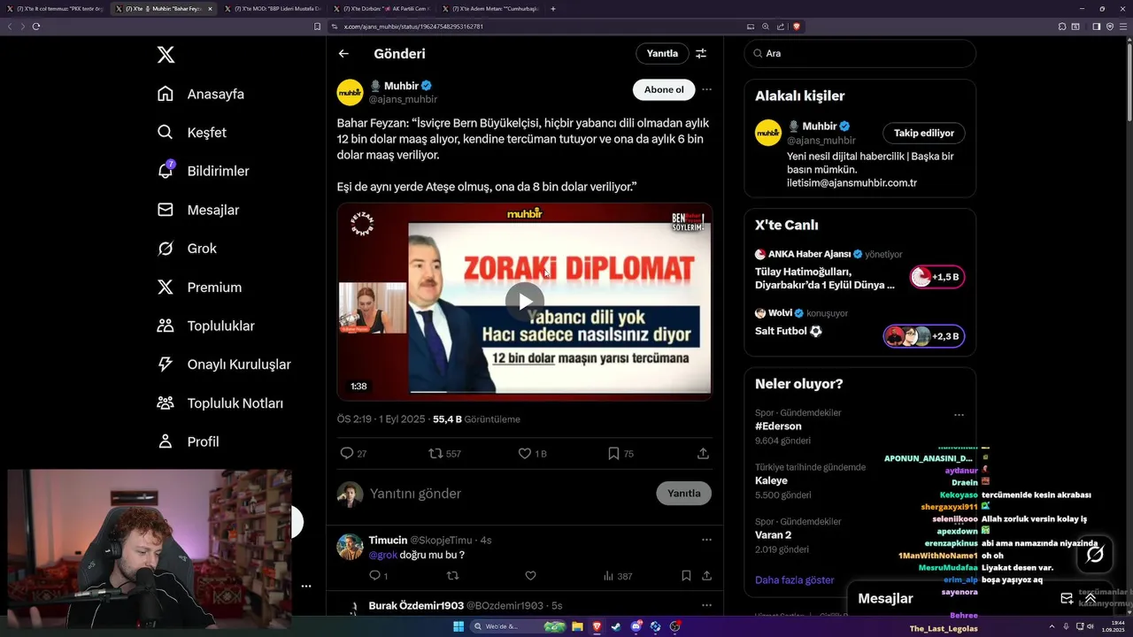Join ANKA Haber Ajansı live space

point(937,277)
